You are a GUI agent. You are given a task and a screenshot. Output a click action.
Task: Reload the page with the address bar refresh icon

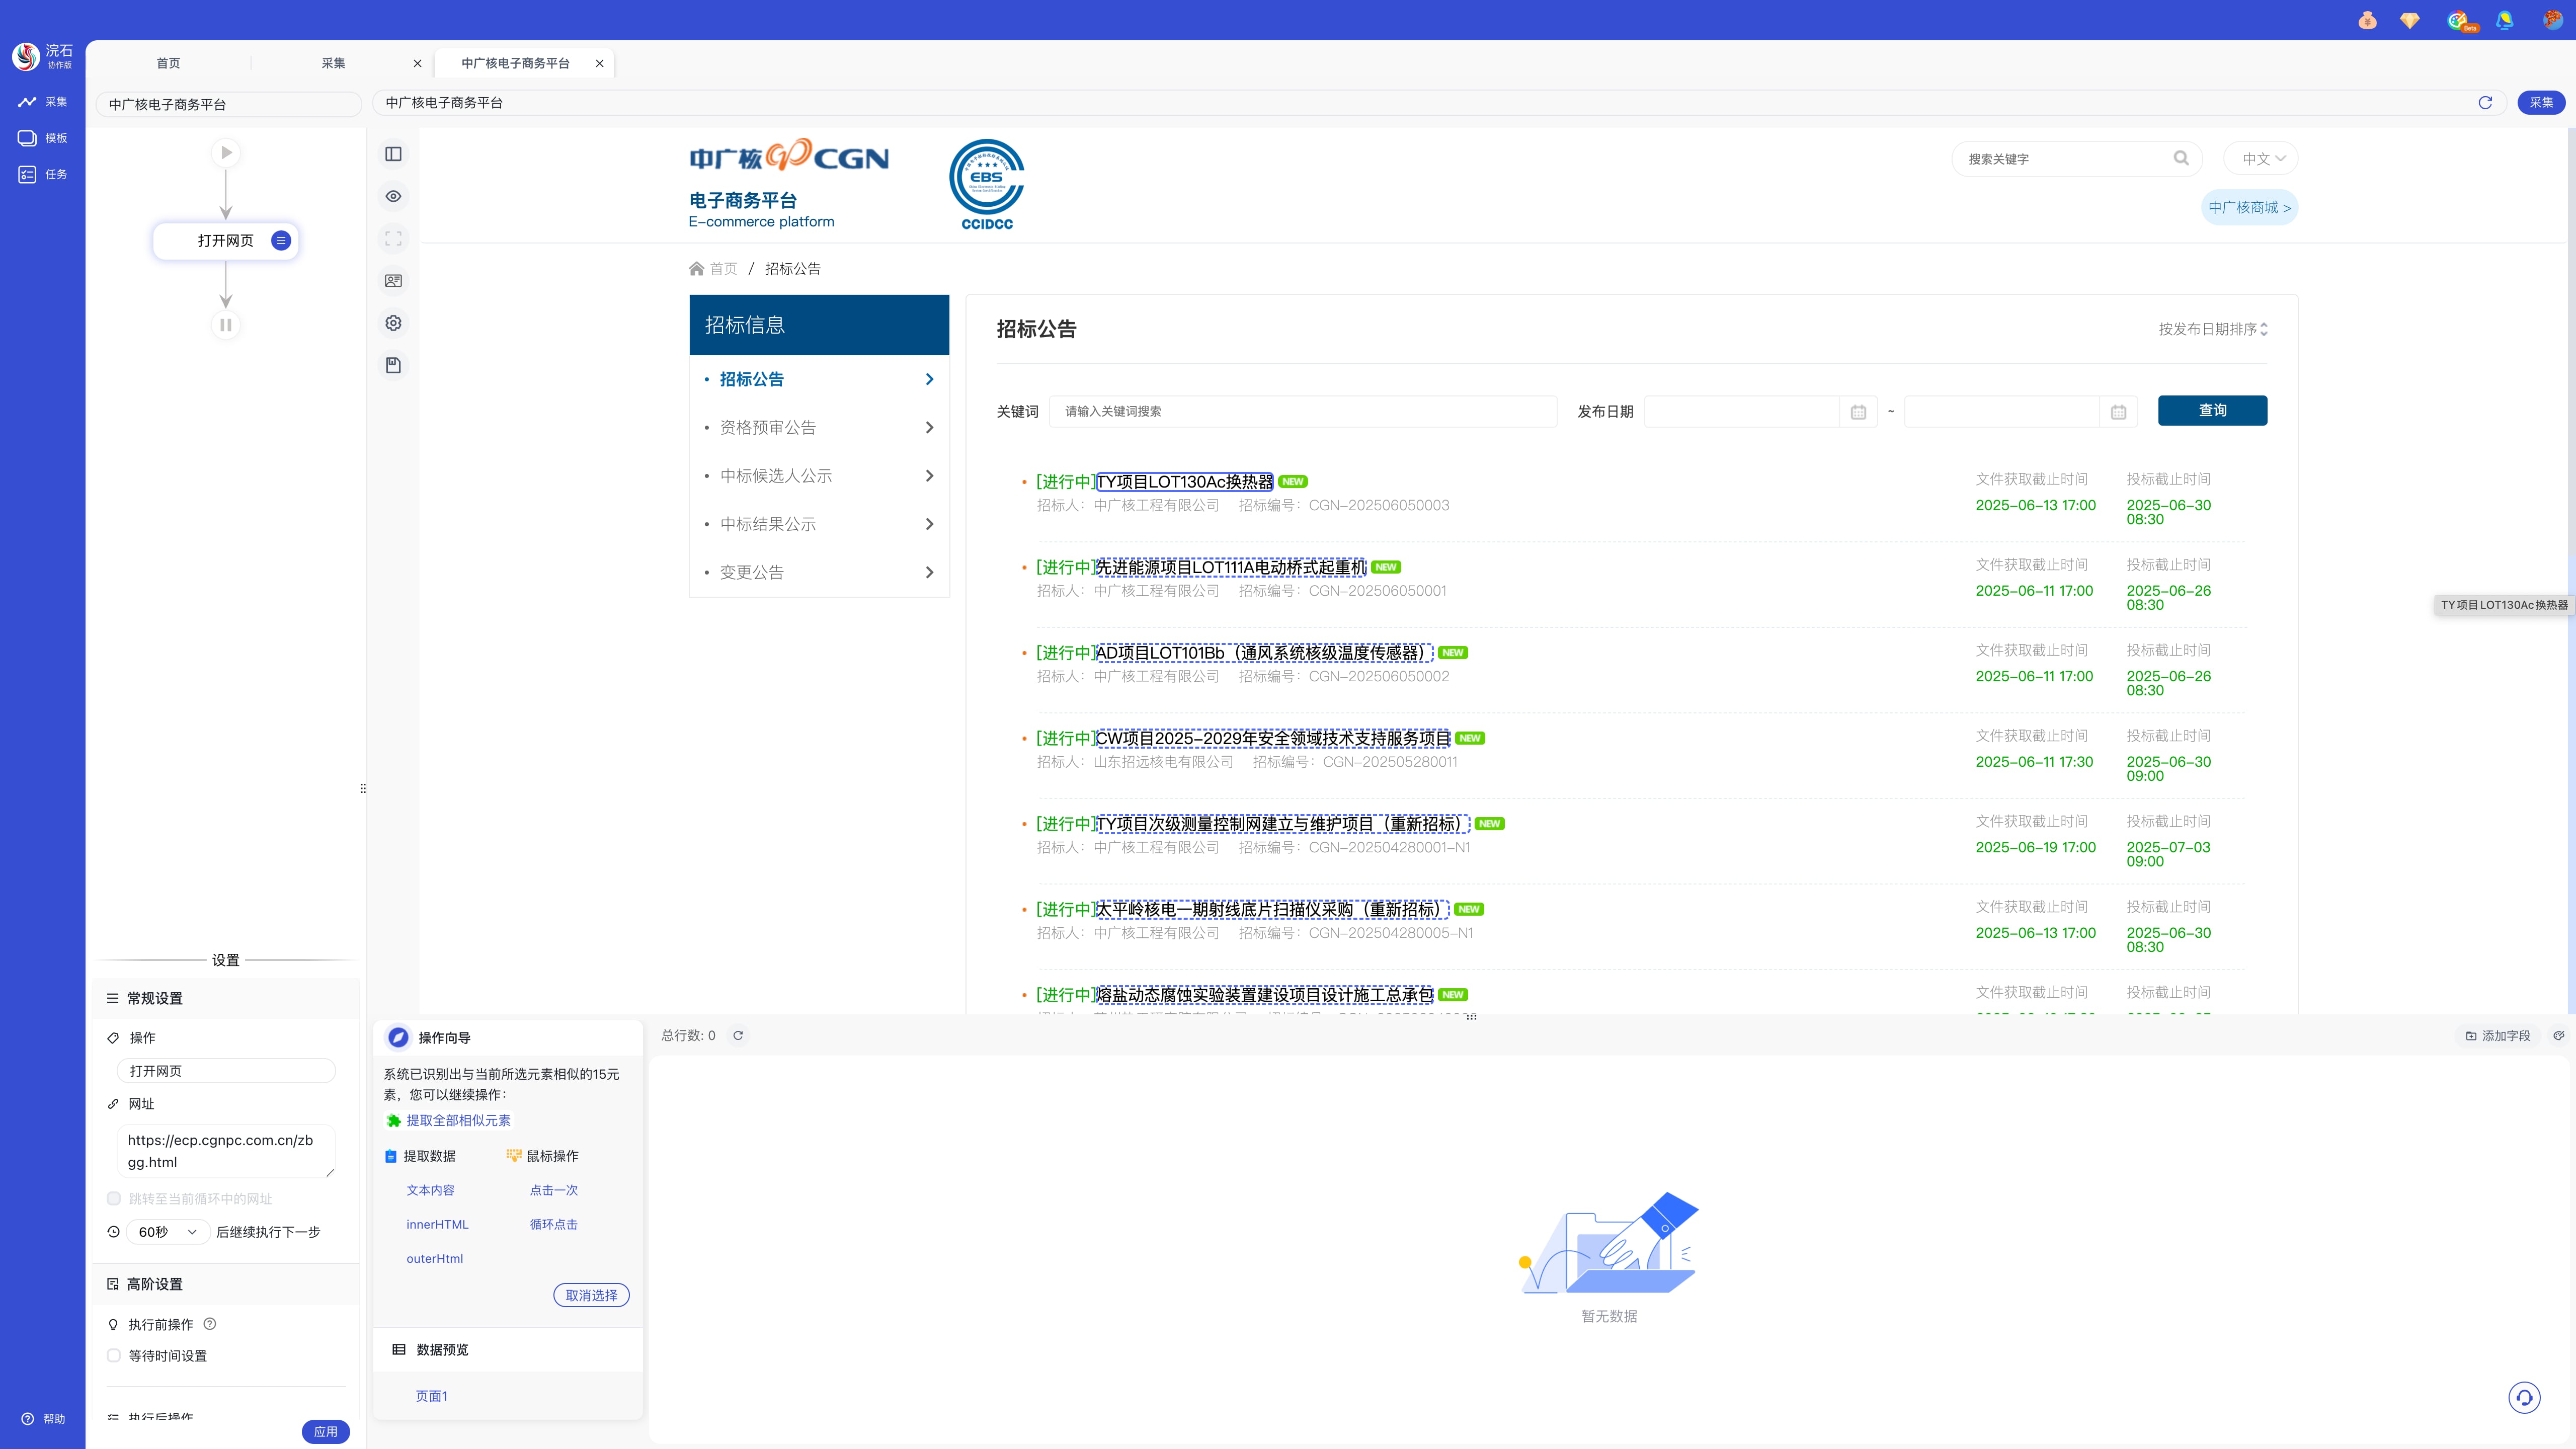coord(2485,103)
